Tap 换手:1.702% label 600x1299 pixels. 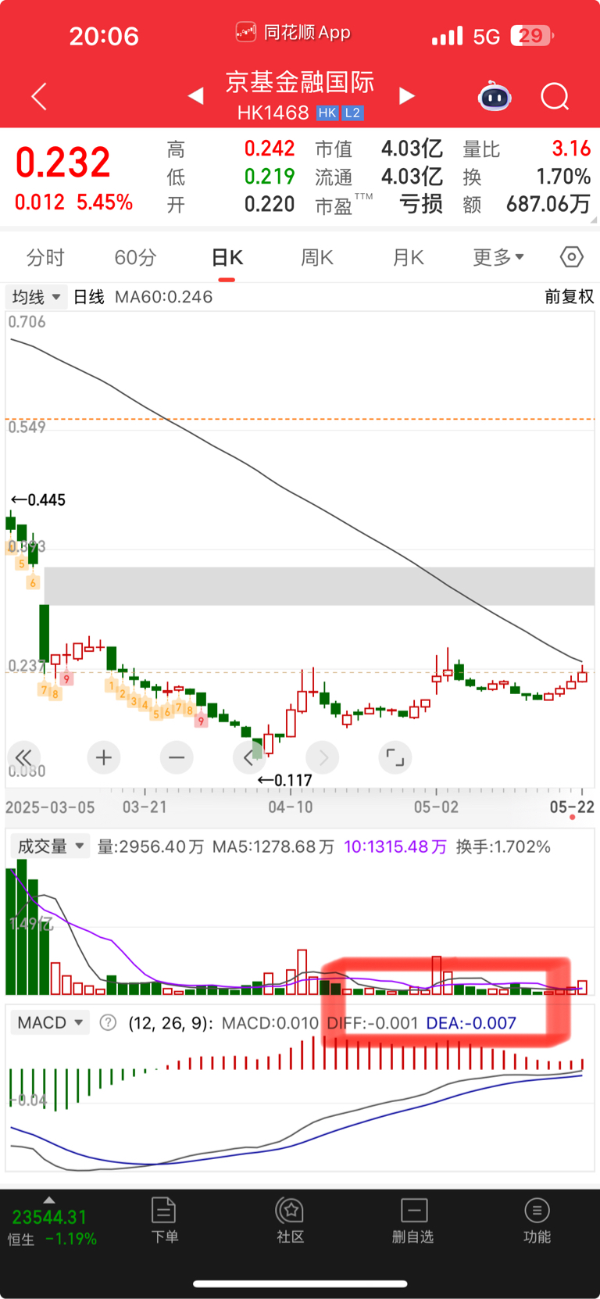click(x=503, y=846)
